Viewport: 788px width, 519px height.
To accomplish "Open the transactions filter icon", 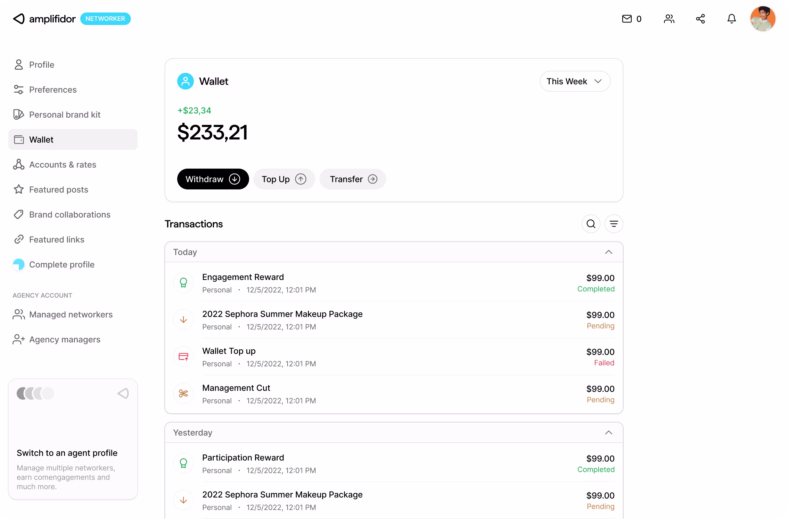I will (x=614, y=224).
